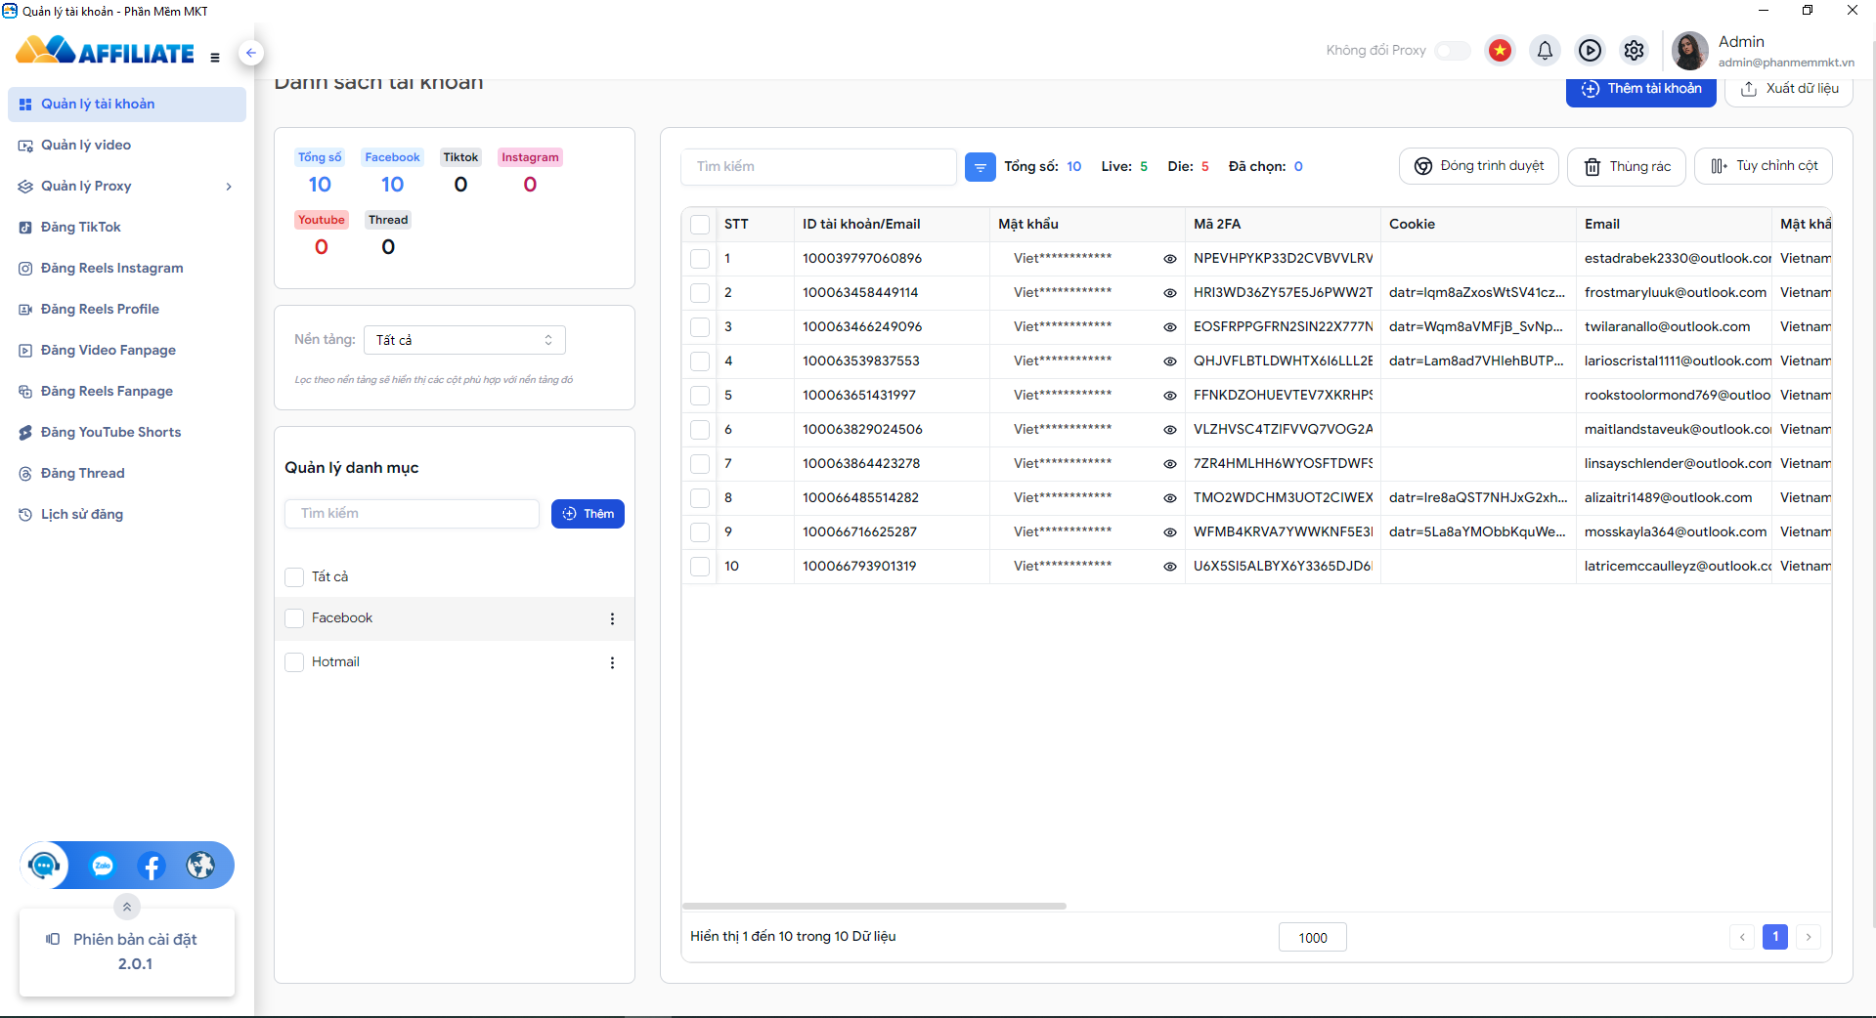Click the notification bell icon
The height and width of the screenshot is (1018, 1876).
tap(1545, 50)
